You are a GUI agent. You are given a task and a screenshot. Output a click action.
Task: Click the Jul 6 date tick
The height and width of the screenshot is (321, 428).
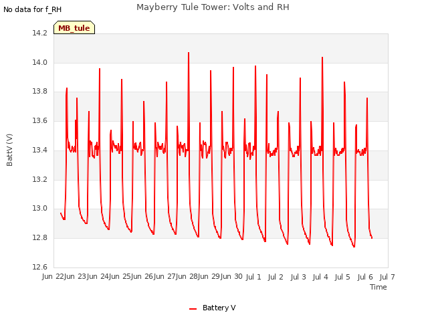pyautogui.click(x=365, y=277)
